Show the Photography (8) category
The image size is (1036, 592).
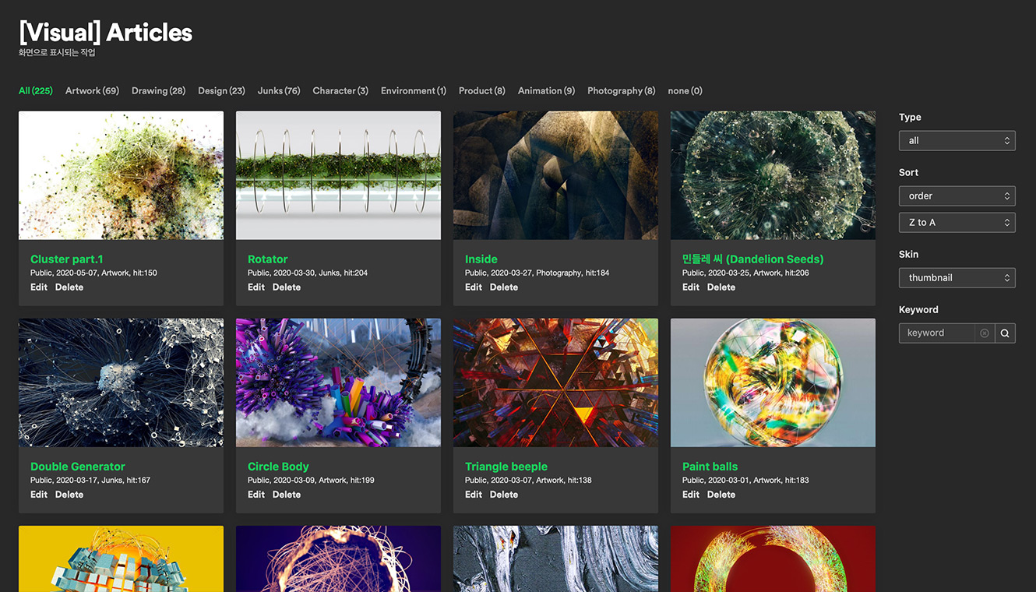(x=621, y=90)
